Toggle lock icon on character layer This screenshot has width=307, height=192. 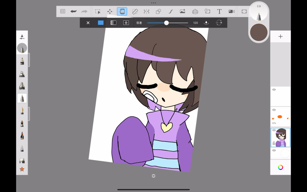click(274, 143)
